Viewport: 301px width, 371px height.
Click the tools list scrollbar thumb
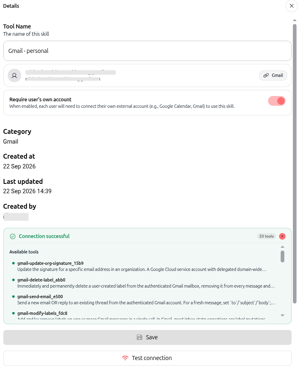(282, 256)
